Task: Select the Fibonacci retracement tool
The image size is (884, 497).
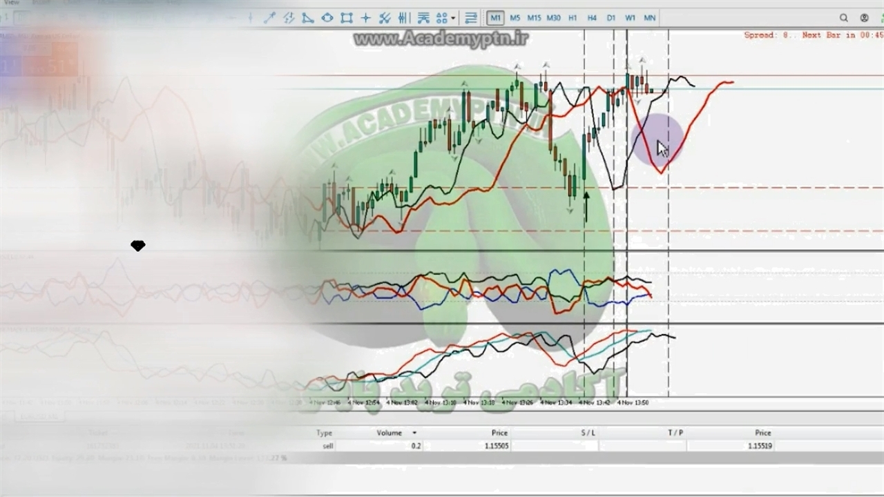Action: (x=423, y=18)
